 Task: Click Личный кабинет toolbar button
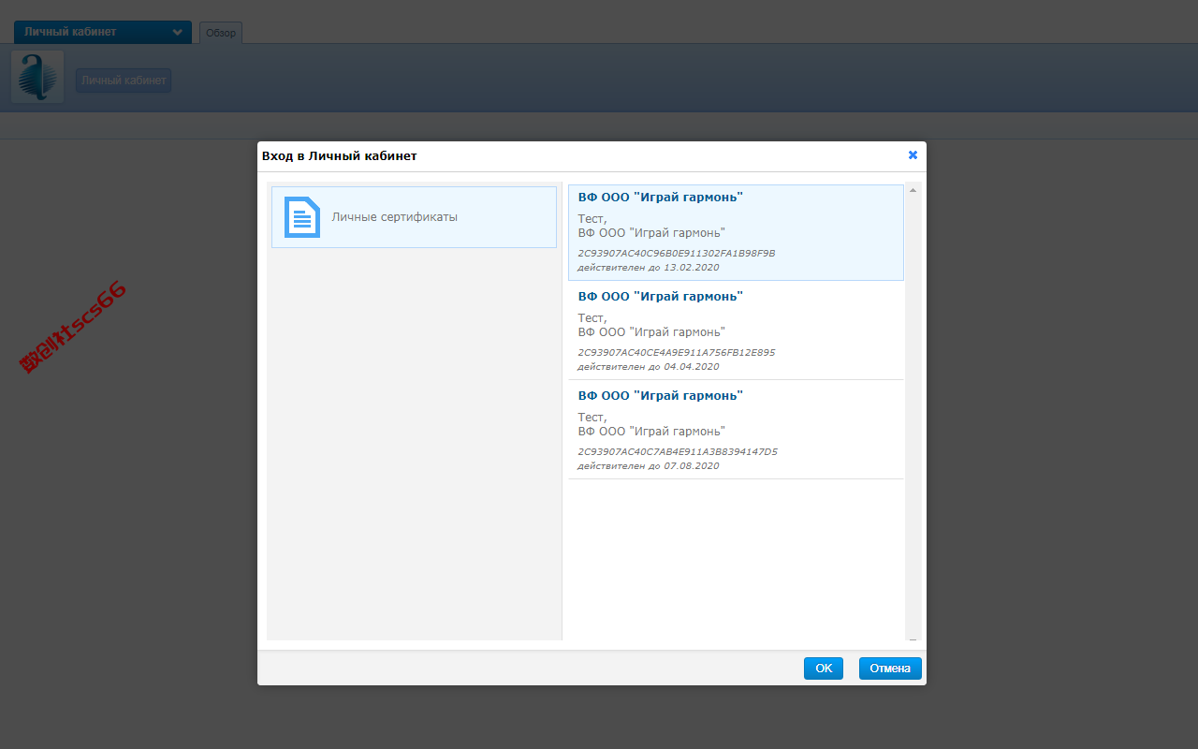pos(124,81)
